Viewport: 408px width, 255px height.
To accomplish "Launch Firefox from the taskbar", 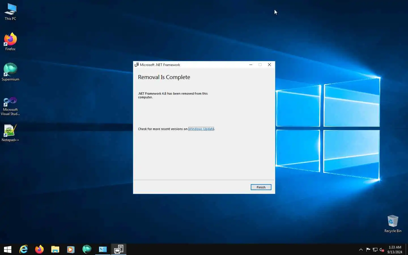I will [39, 249].
